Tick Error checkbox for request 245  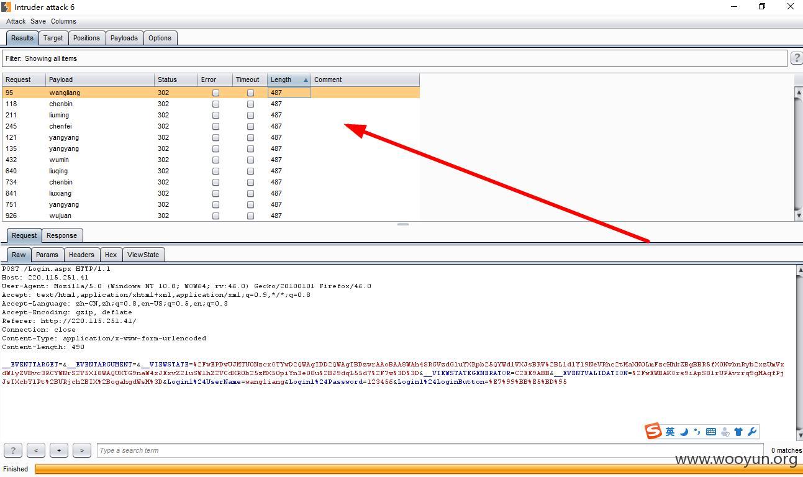click(215, 126)
